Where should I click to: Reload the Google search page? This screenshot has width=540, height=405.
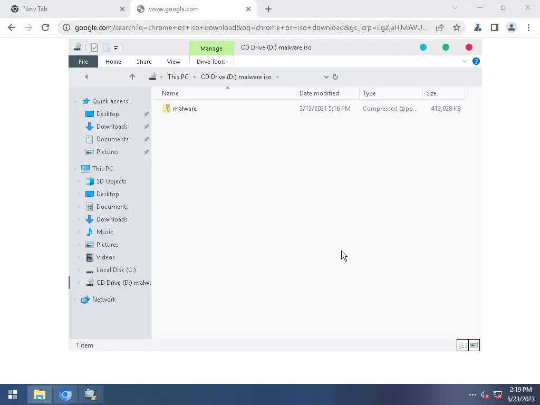point(45,27)
